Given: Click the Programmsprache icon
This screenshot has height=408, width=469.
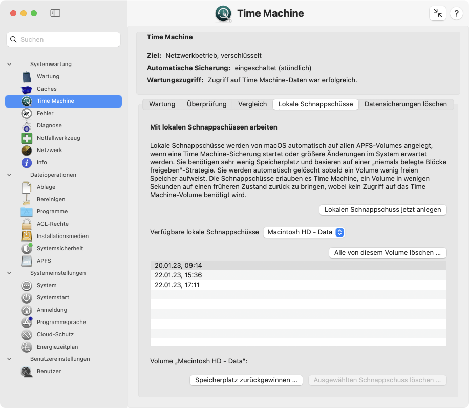Looking at the screenshot, I should click(x=27, y=322).
